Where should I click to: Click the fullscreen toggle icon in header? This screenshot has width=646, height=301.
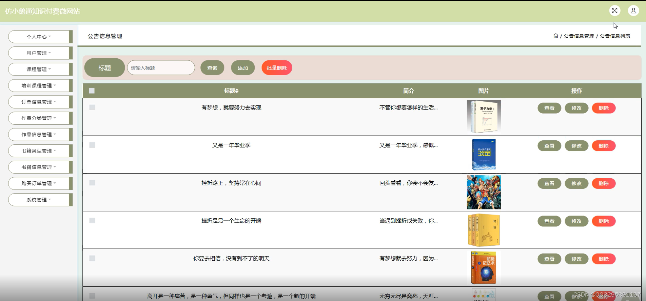coord(614,11)
